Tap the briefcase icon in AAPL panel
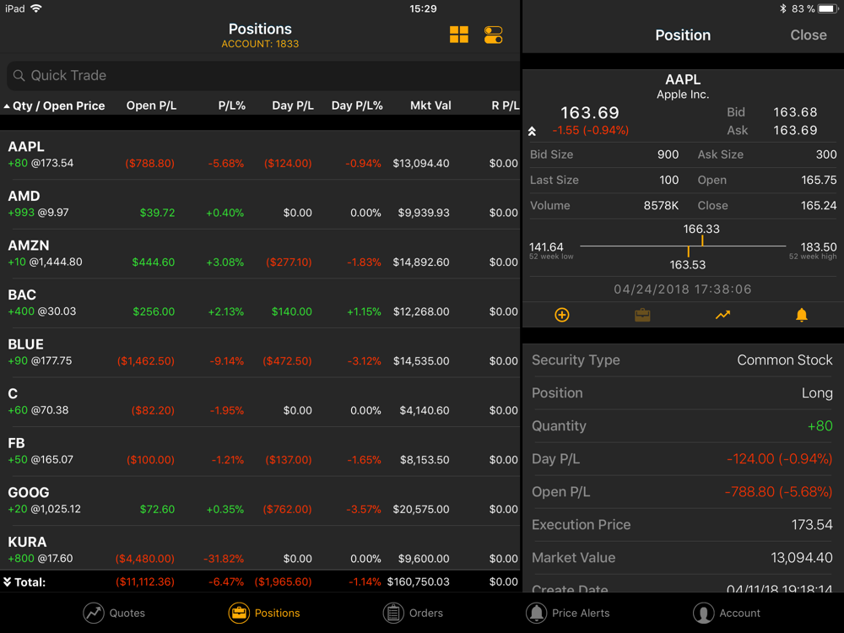The height and width of the screenshot is (633, 844). pyautogui.click(x=642, y=315)
